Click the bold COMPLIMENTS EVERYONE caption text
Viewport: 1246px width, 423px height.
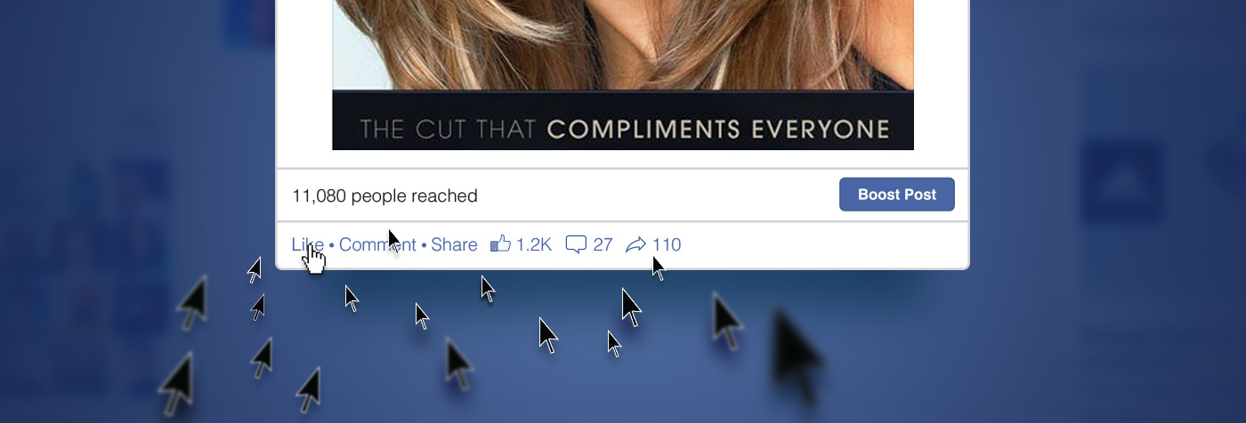[x=718, y=130]
